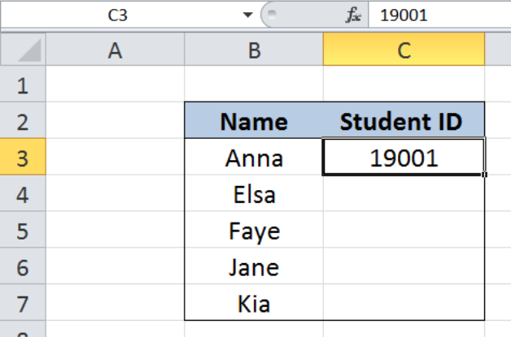
Task: Click the Name header cell
Action: coord(254,121)
